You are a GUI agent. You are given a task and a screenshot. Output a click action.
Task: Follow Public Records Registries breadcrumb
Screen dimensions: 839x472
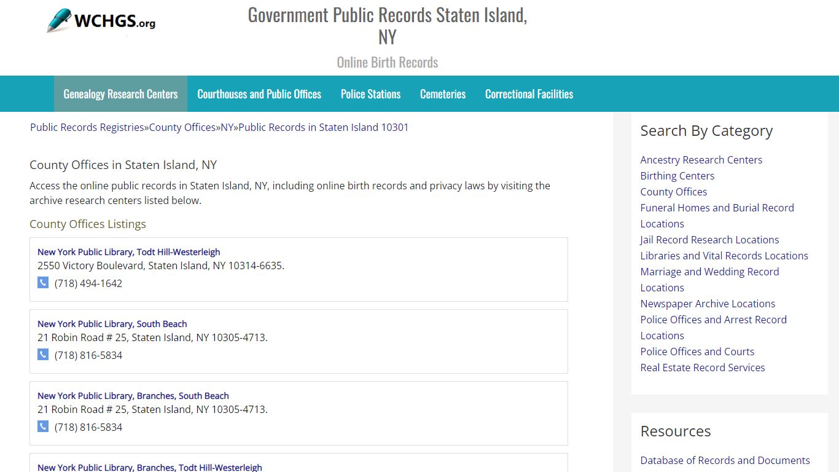[x=87, y=127]
